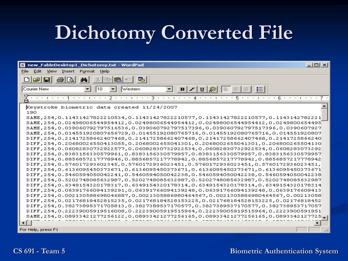The width and height of the screenshot is (348, 261).
Task: Click the SAME row starting 0.1143142782210534
Action: 174,118
